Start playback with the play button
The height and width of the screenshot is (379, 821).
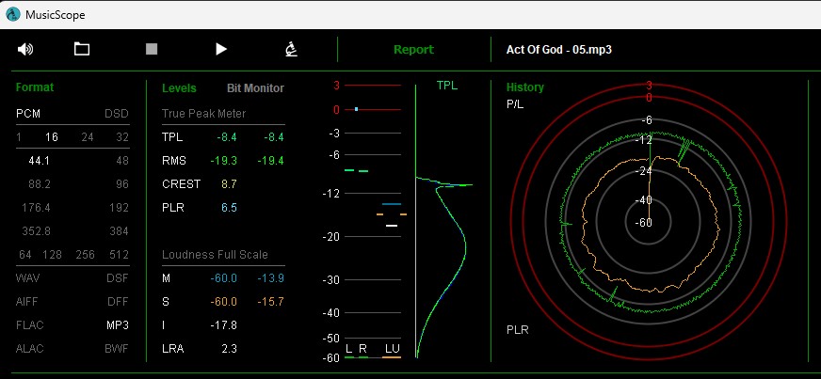tap(221, 49)
